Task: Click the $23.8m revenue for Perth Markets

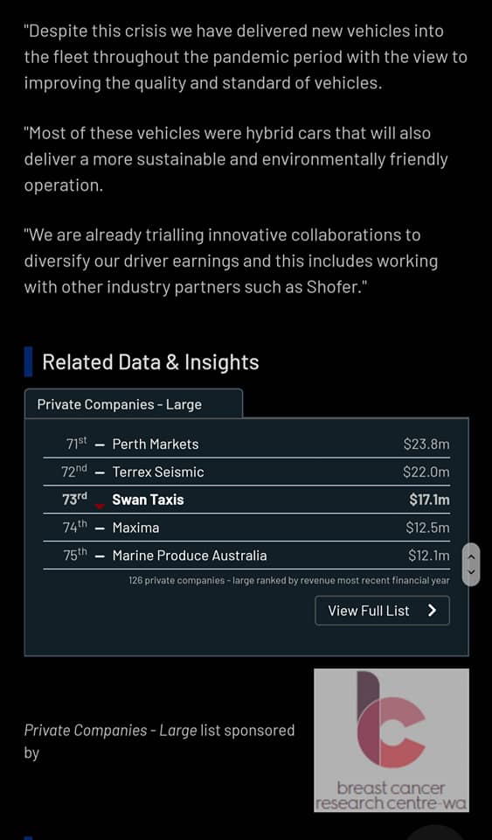Action: pos(426,444)
